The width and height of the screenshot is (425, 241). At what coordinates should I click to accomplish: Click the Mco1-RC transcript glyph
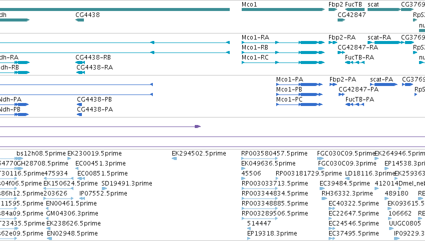[283, 62]
